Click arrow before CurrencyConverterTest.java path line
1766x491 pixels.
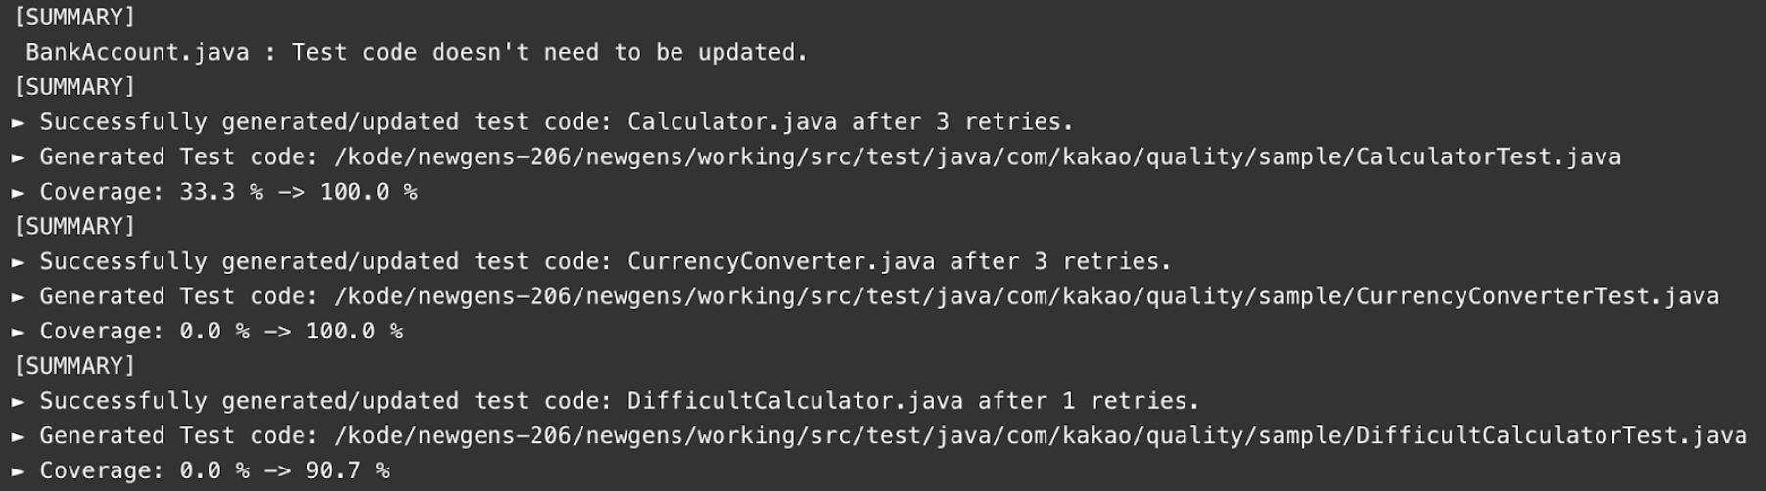pos(19,297)
